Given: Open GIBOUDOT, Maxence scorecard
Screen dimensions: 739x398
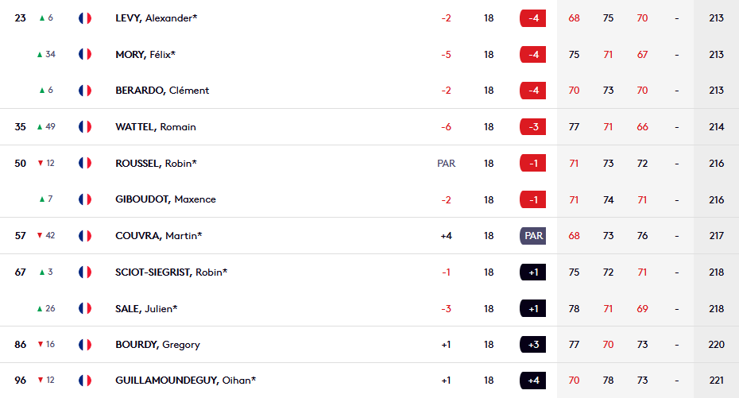Looking at the screenshot, I should tap(165, 199).
